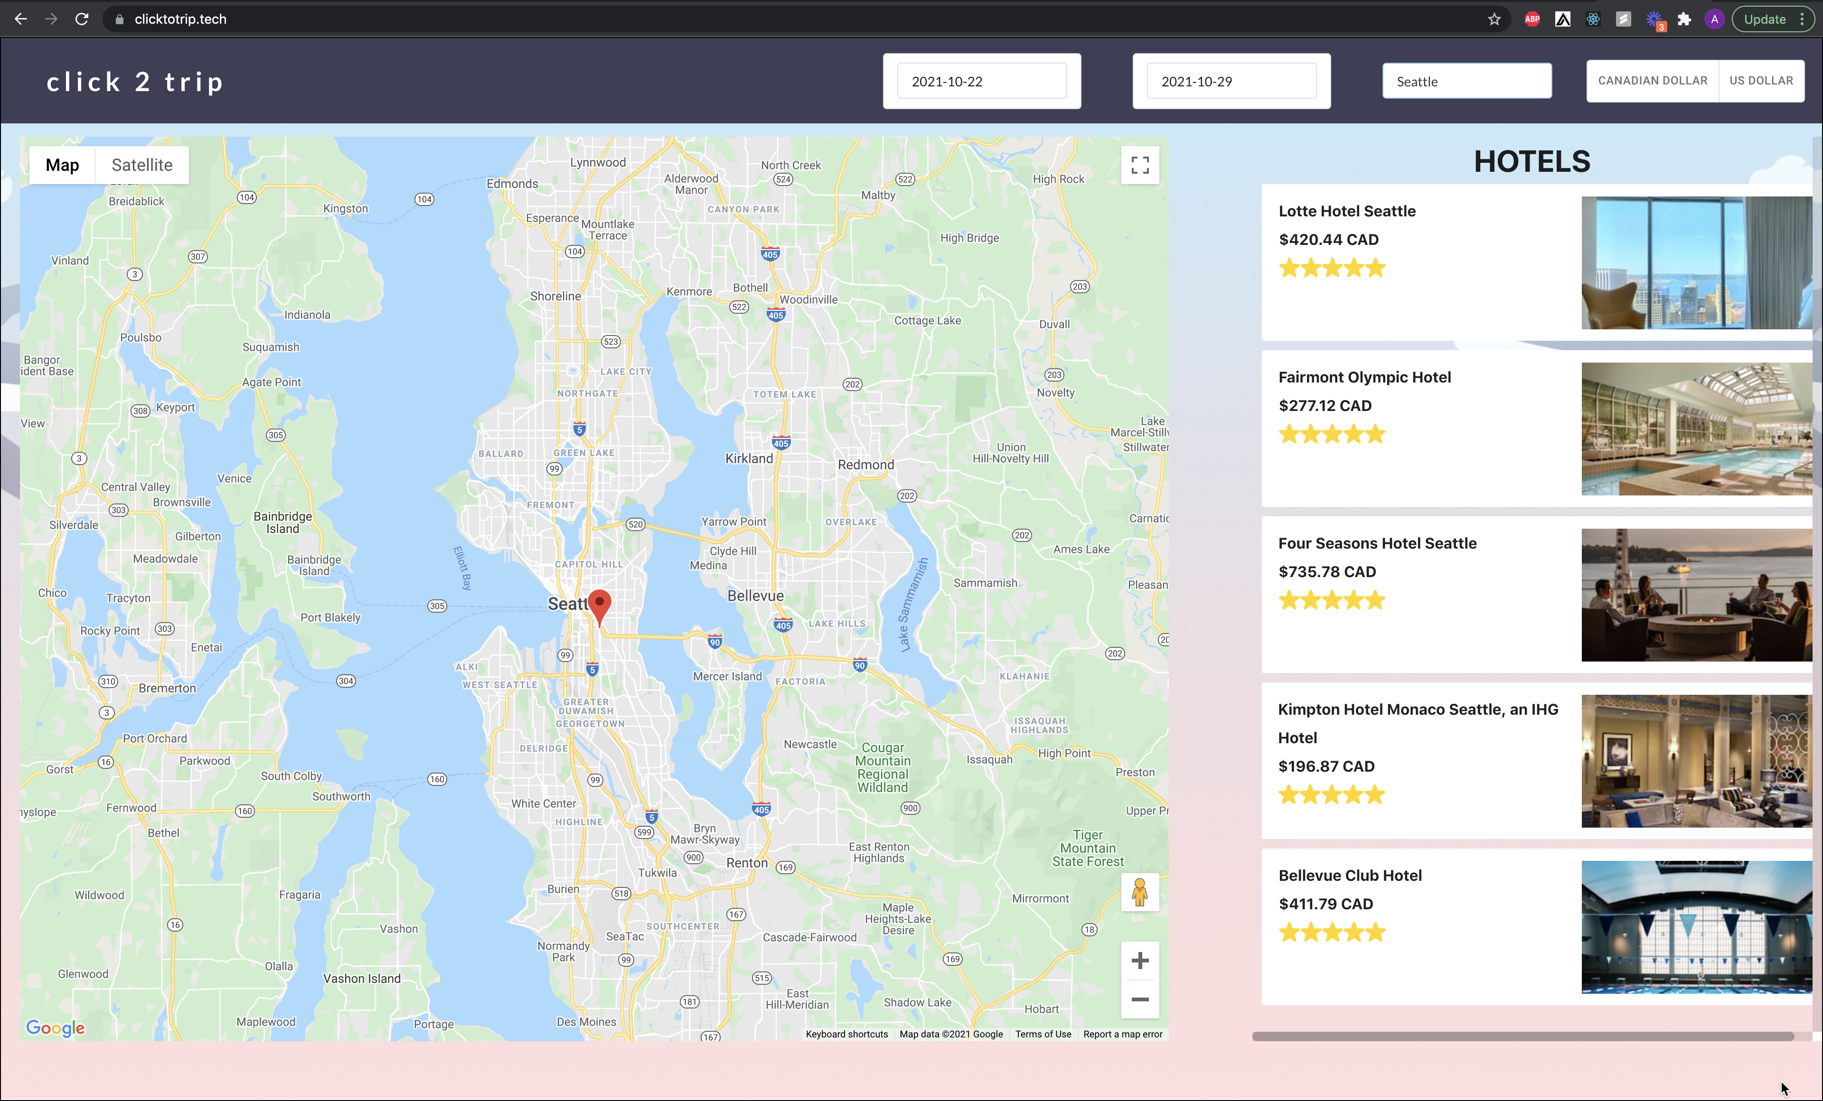Open the browser extensions puzzle icon
Viewport: 1823px width, 1101px height.
[1685, 19]
